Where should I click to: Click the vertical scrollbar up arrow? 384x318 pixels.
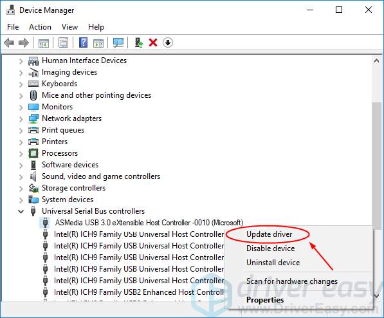click(376, 61)
